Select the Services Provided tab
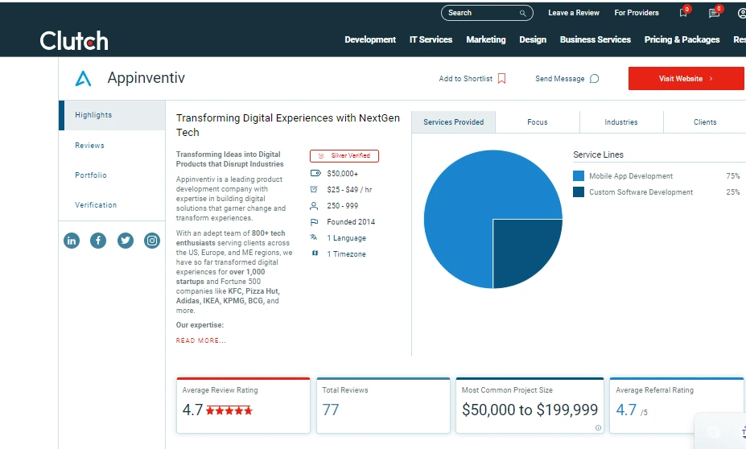 (453, 122)
